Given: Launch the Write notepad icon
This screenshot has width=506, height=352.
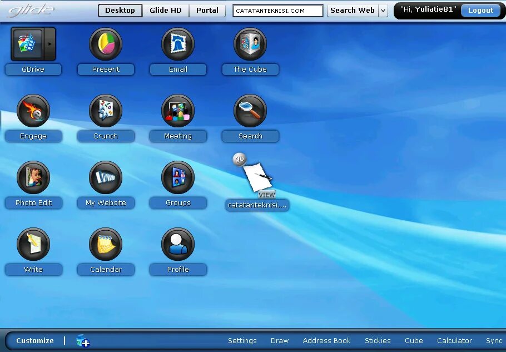Looking at the screenshot, I should point(33,244).
